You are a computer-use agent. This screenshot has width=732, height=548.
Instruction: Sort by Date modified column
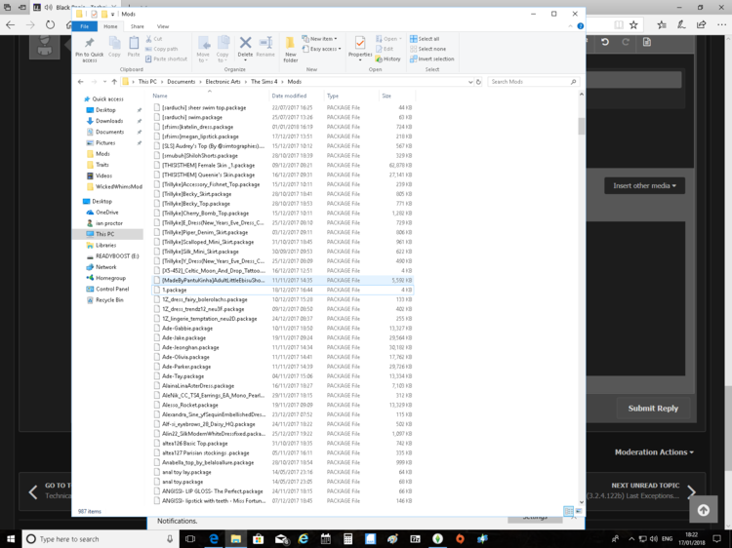click(289, 96)
